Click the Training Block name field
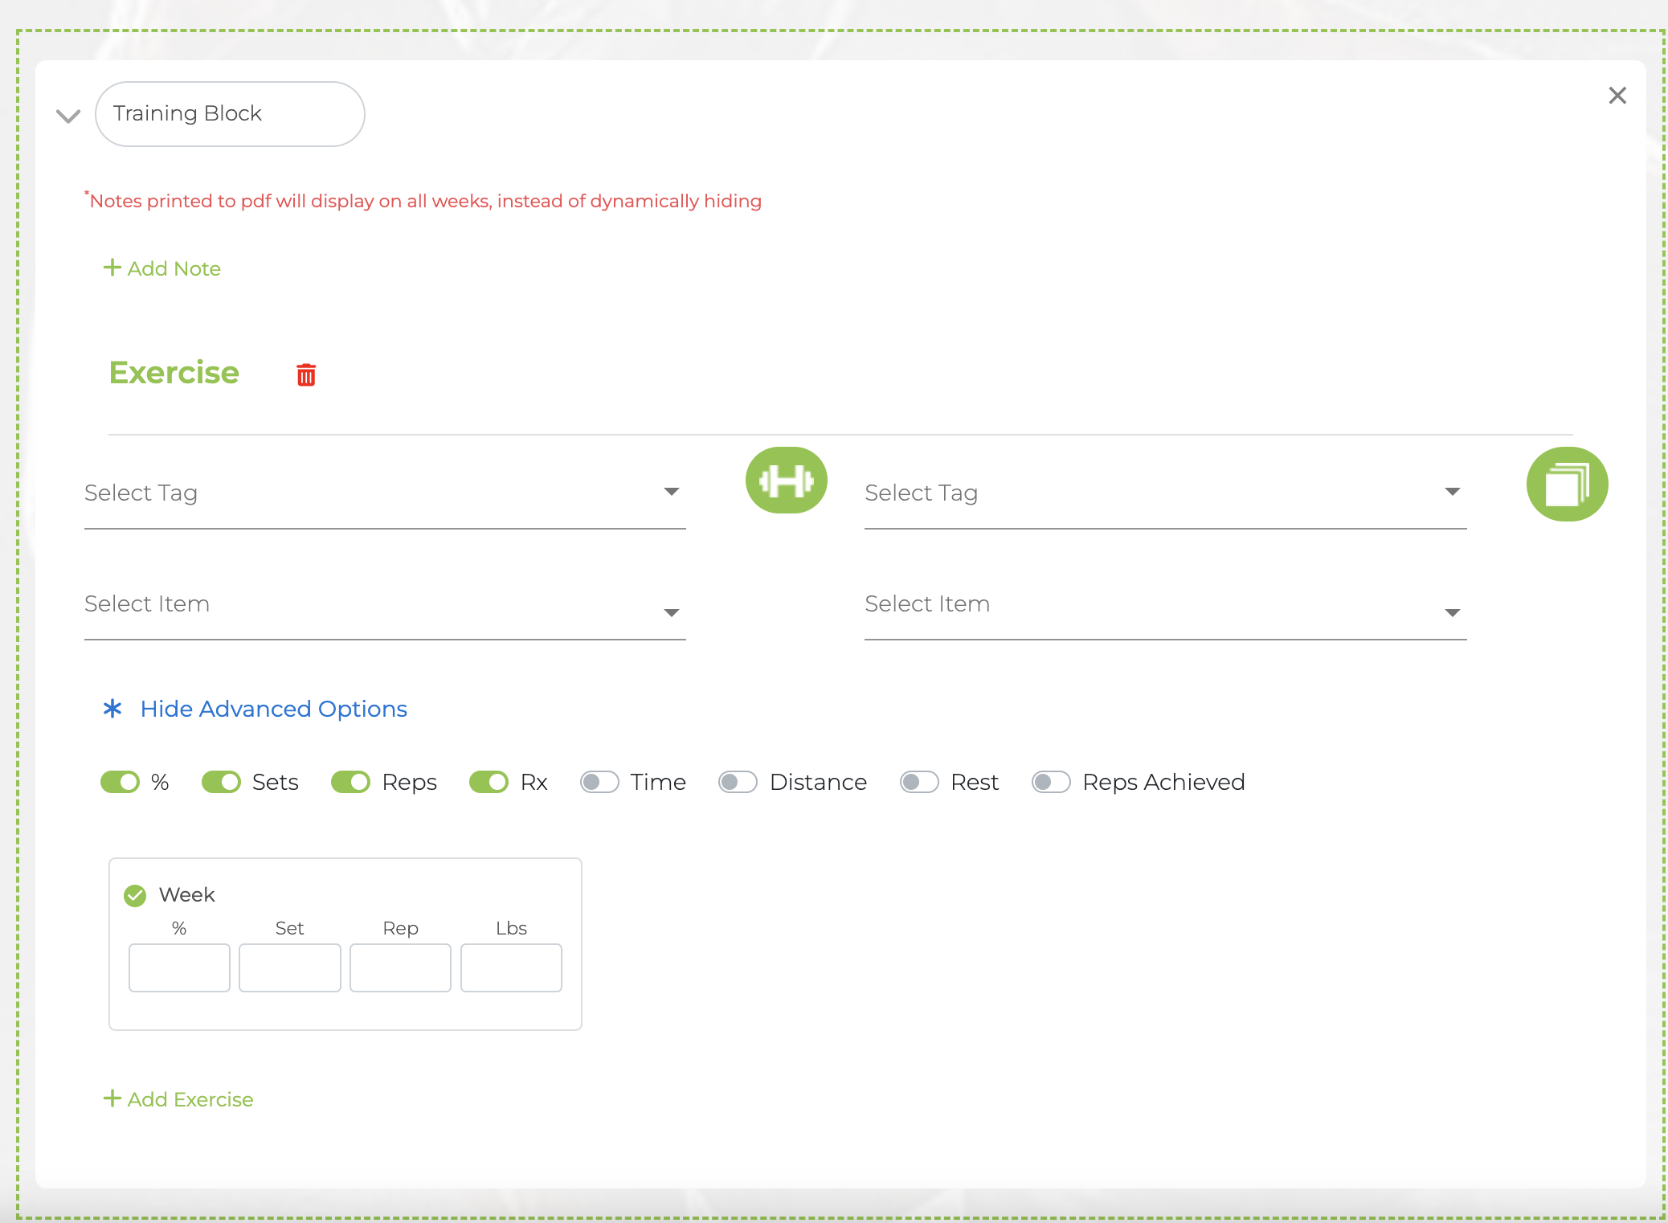Image resolution: width=1668 pixels, height=1223 pixels. (230, 114)
